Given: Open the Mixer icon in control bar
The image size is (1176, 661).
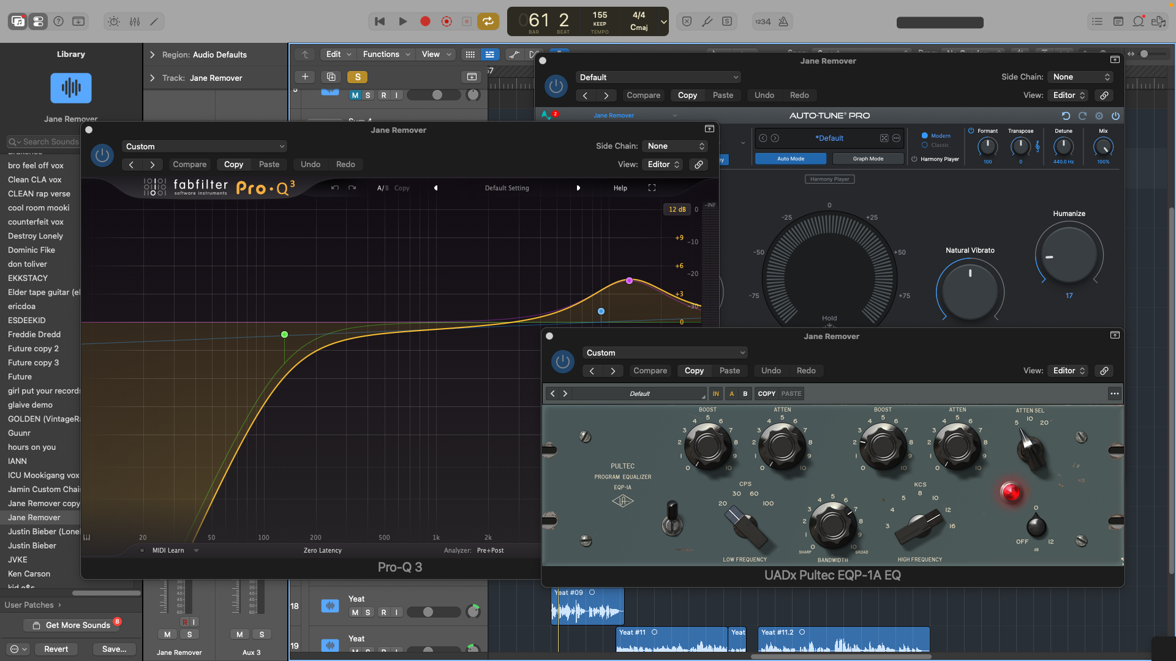Looking at the screenshot, I should (135, 21).
